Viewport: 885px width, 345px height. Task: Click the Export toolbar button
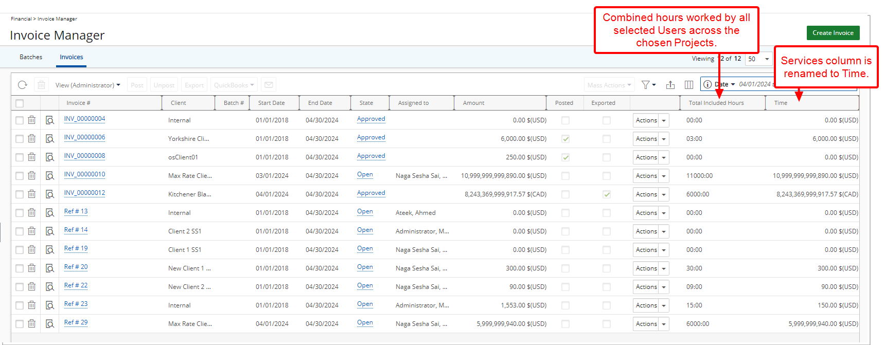pos(194,85)
